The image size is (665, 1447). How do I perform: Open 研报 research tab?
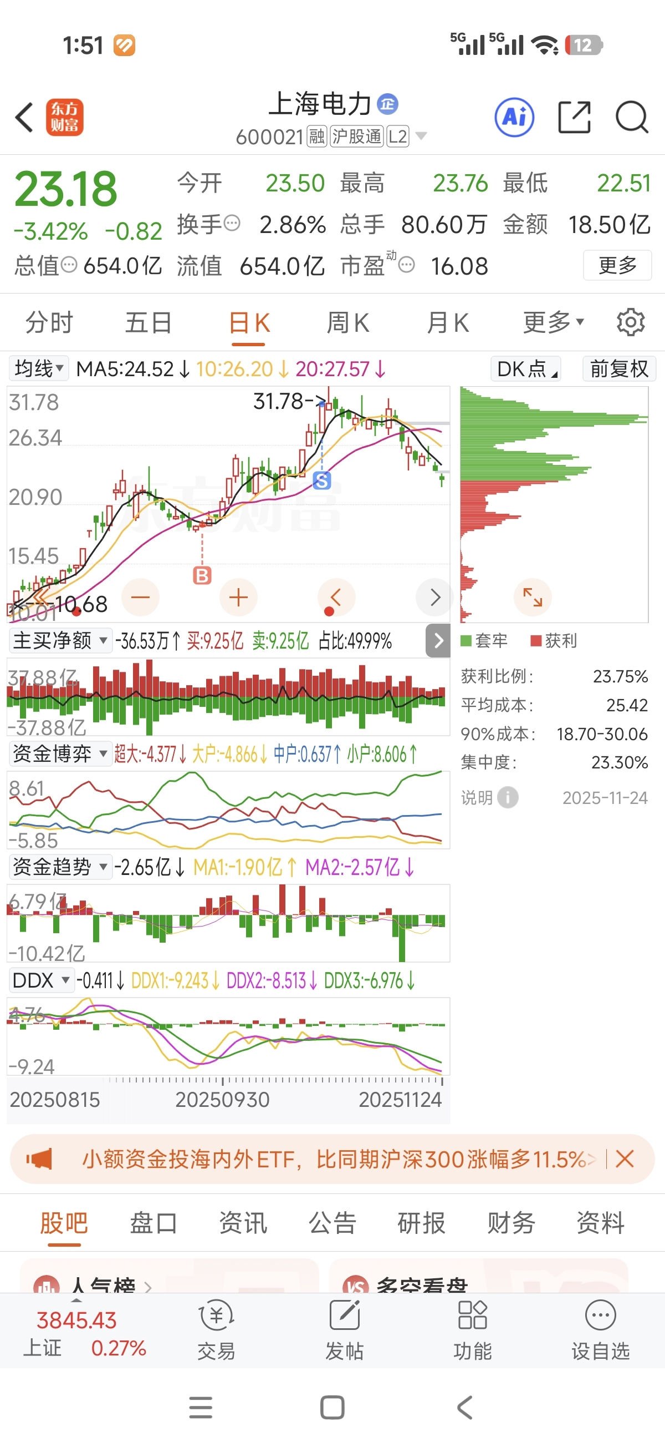(x=422, y=1223)
